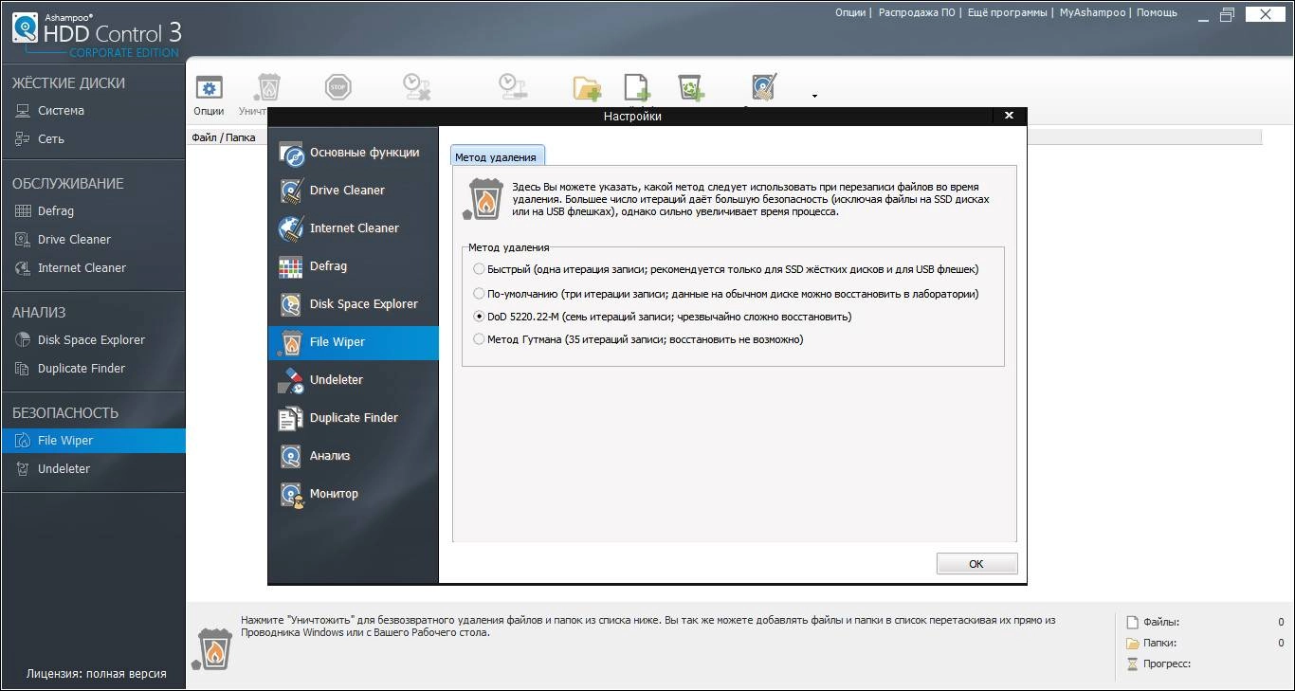
Task: Select Defrag in settings dialog
Action: tap(354, 266)
